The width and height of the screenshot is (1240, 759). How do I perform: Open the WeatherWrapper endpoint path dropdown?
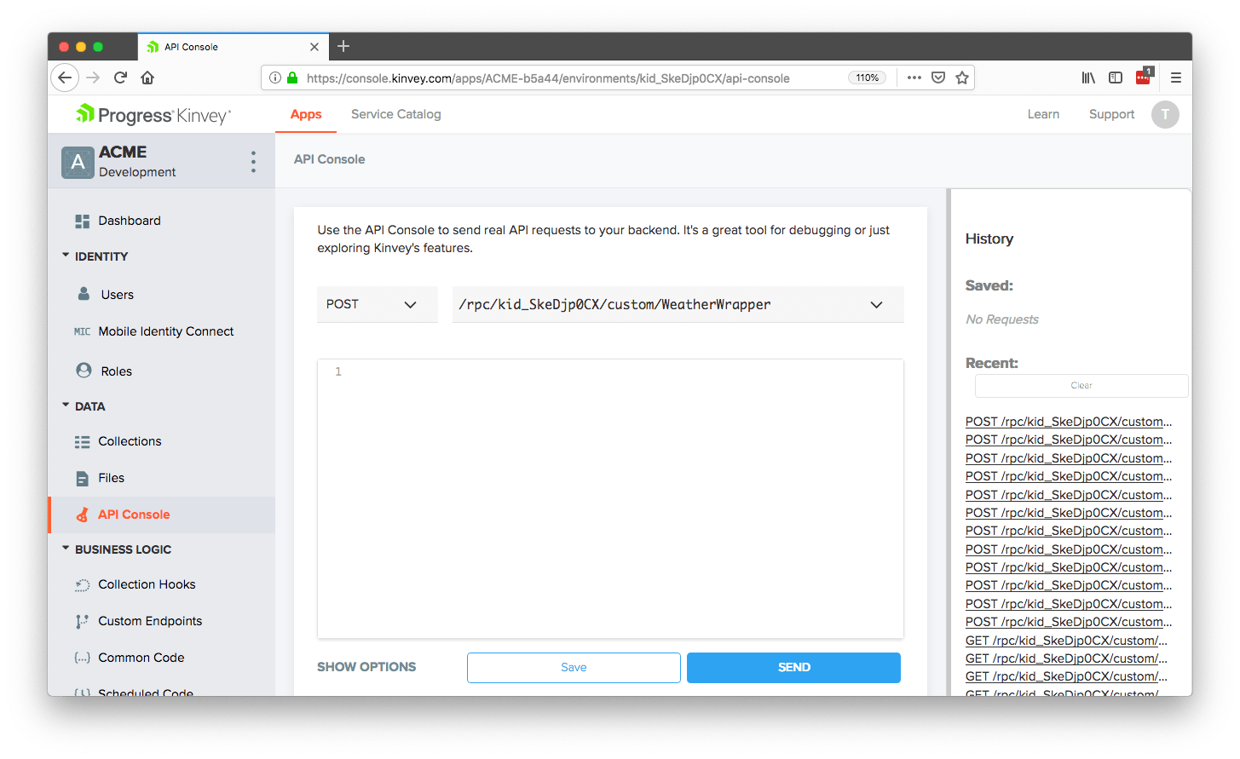678,304
